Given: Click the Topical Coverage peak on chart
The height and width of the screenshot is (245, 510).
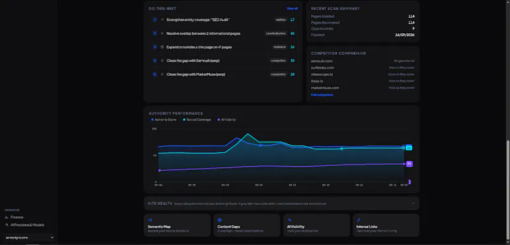Looking at the screenshot, I should point(248,134).
